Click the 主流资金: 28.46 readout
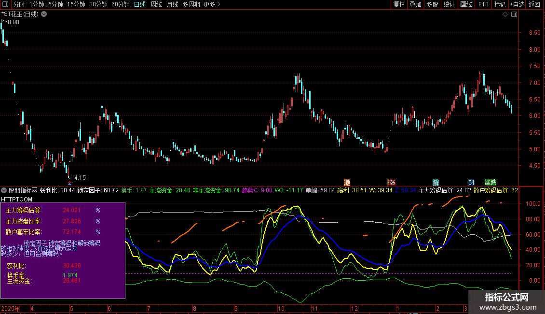This screenshot has width=545, height=314. pyautogui.click(x=170, y=190)
